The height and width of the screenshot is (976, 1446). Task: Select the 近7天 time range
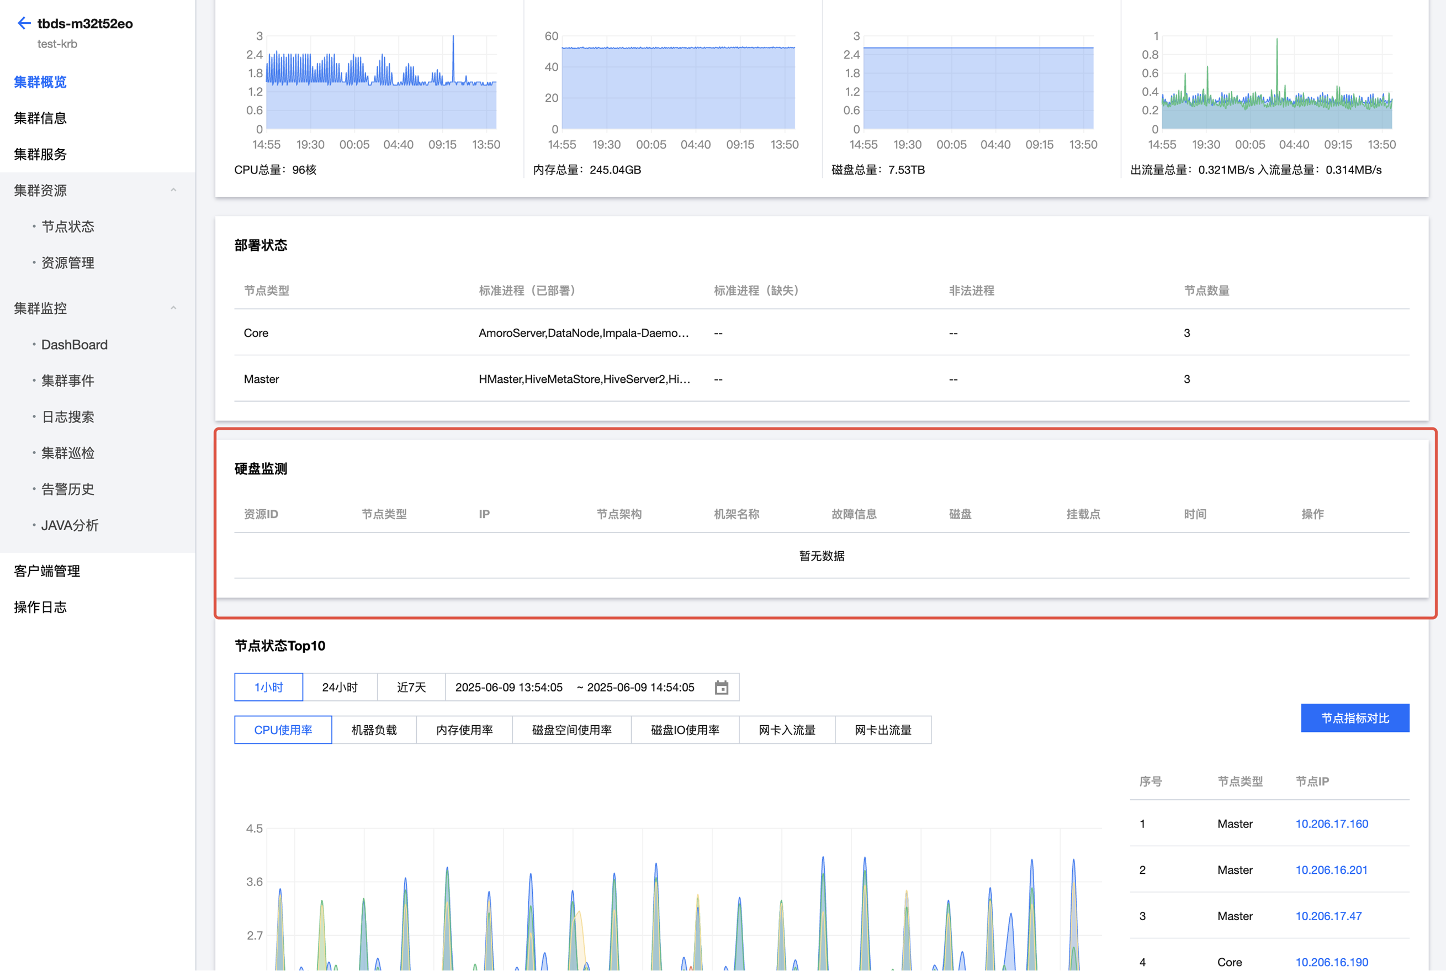[411, 688]
